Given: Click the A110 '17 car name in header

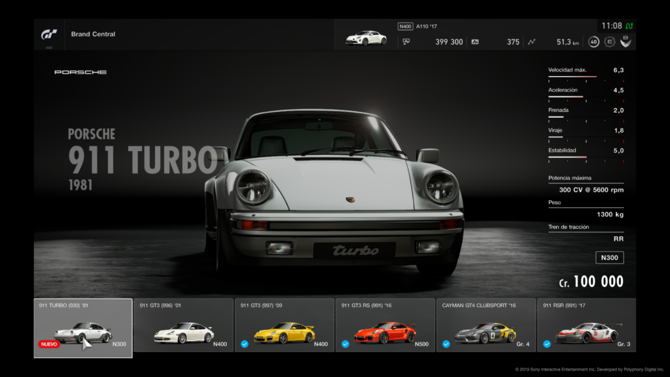Looking at the screenshot, I should coord(427,26).
